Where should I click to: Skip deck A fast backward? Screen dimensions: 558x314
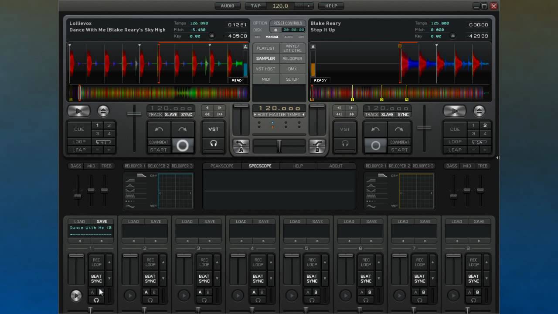pyautogui.click(x=208, y=114)
